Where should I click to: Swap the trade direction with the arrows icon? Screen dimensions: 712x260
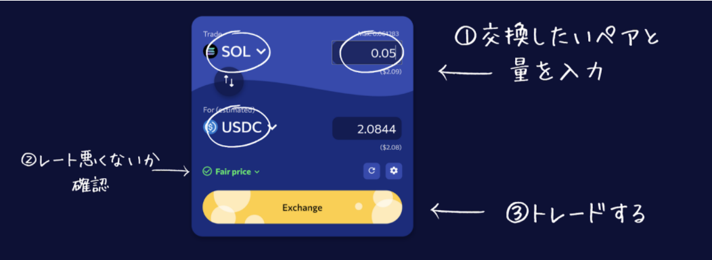pyautogui.click(x=229, y=82)
